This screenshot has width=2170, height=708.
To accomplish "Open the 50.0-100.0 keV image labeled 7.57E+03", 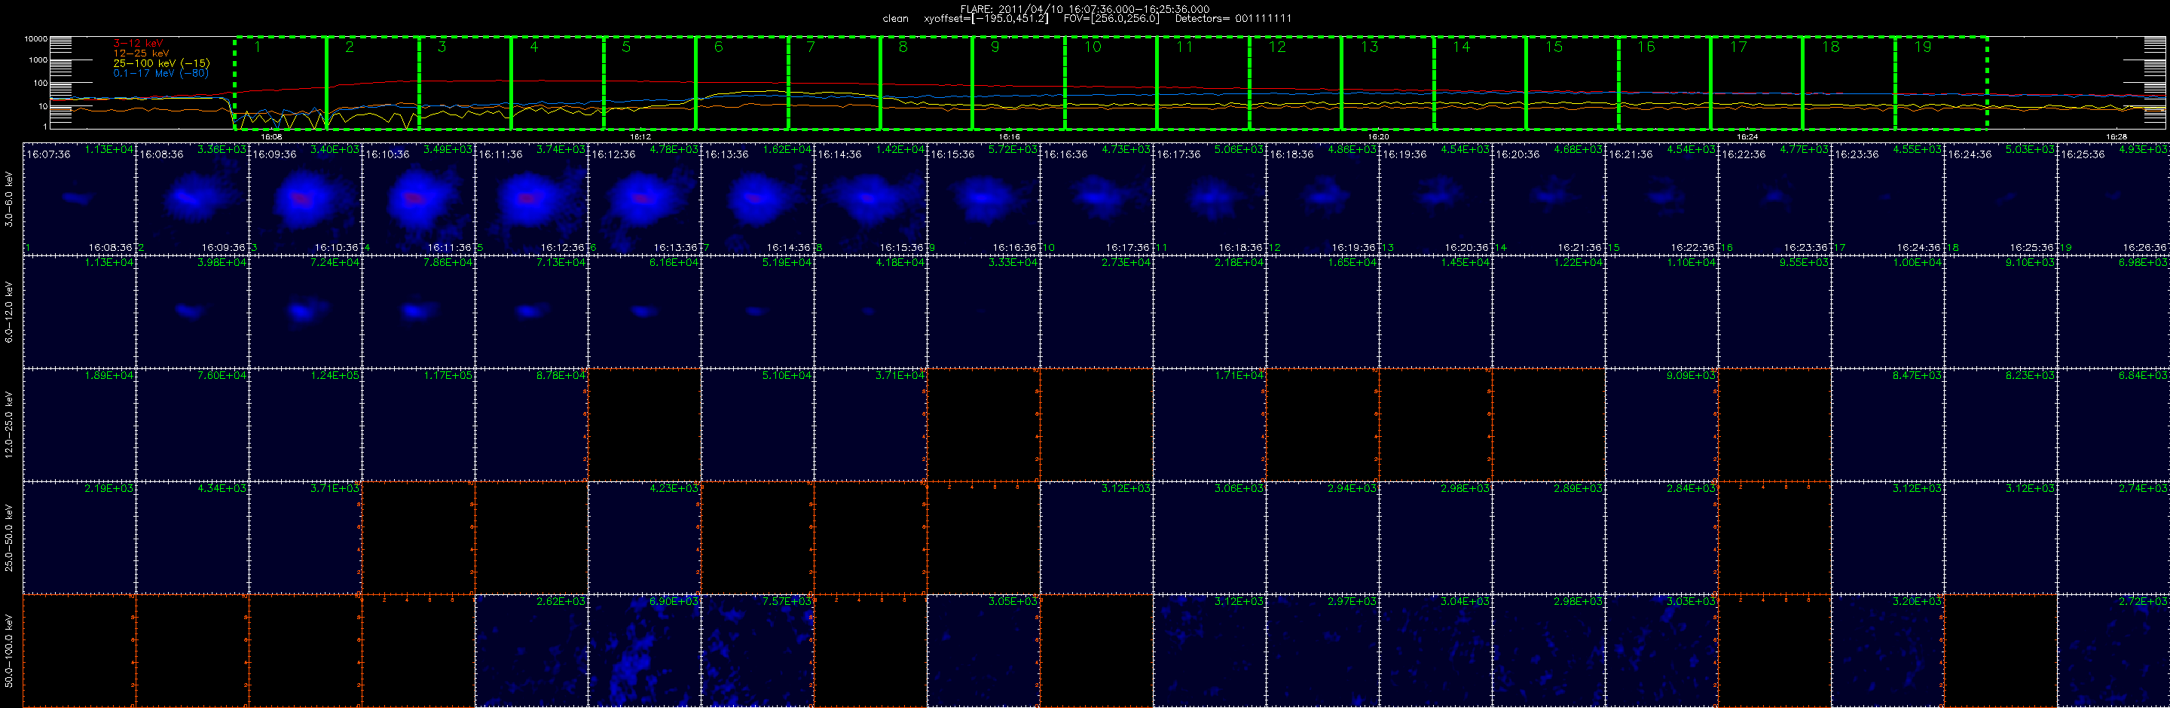I will (x=757, y=650).
